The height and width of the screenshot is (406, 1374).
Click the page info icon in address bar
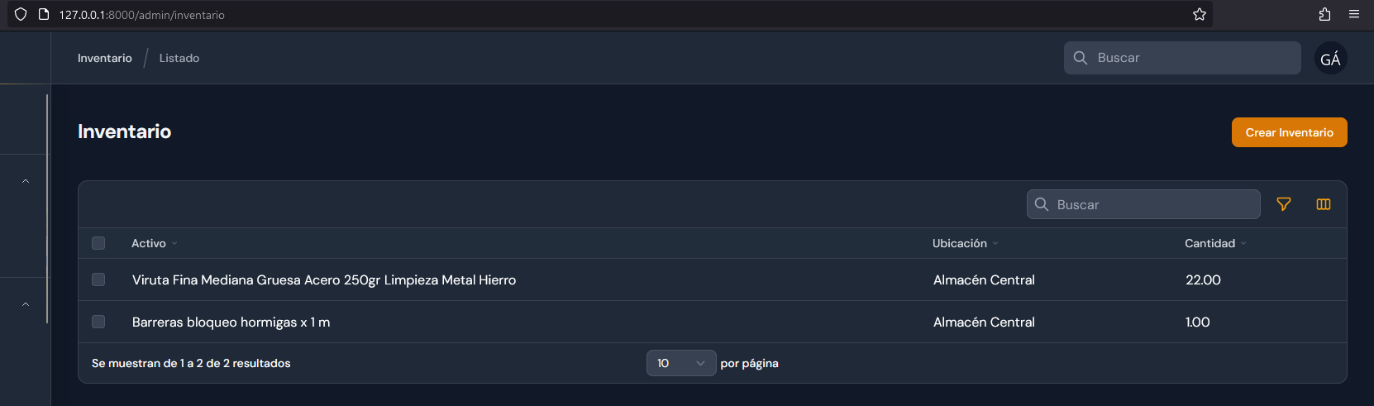[44, 14]
